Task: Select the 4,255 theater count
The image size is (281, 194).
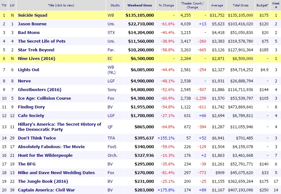Action: tap(186, 15)
